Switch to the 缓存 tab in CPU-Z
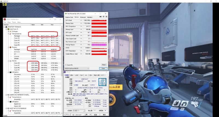This screenshot has width=219, height=117. pos(72,75)
